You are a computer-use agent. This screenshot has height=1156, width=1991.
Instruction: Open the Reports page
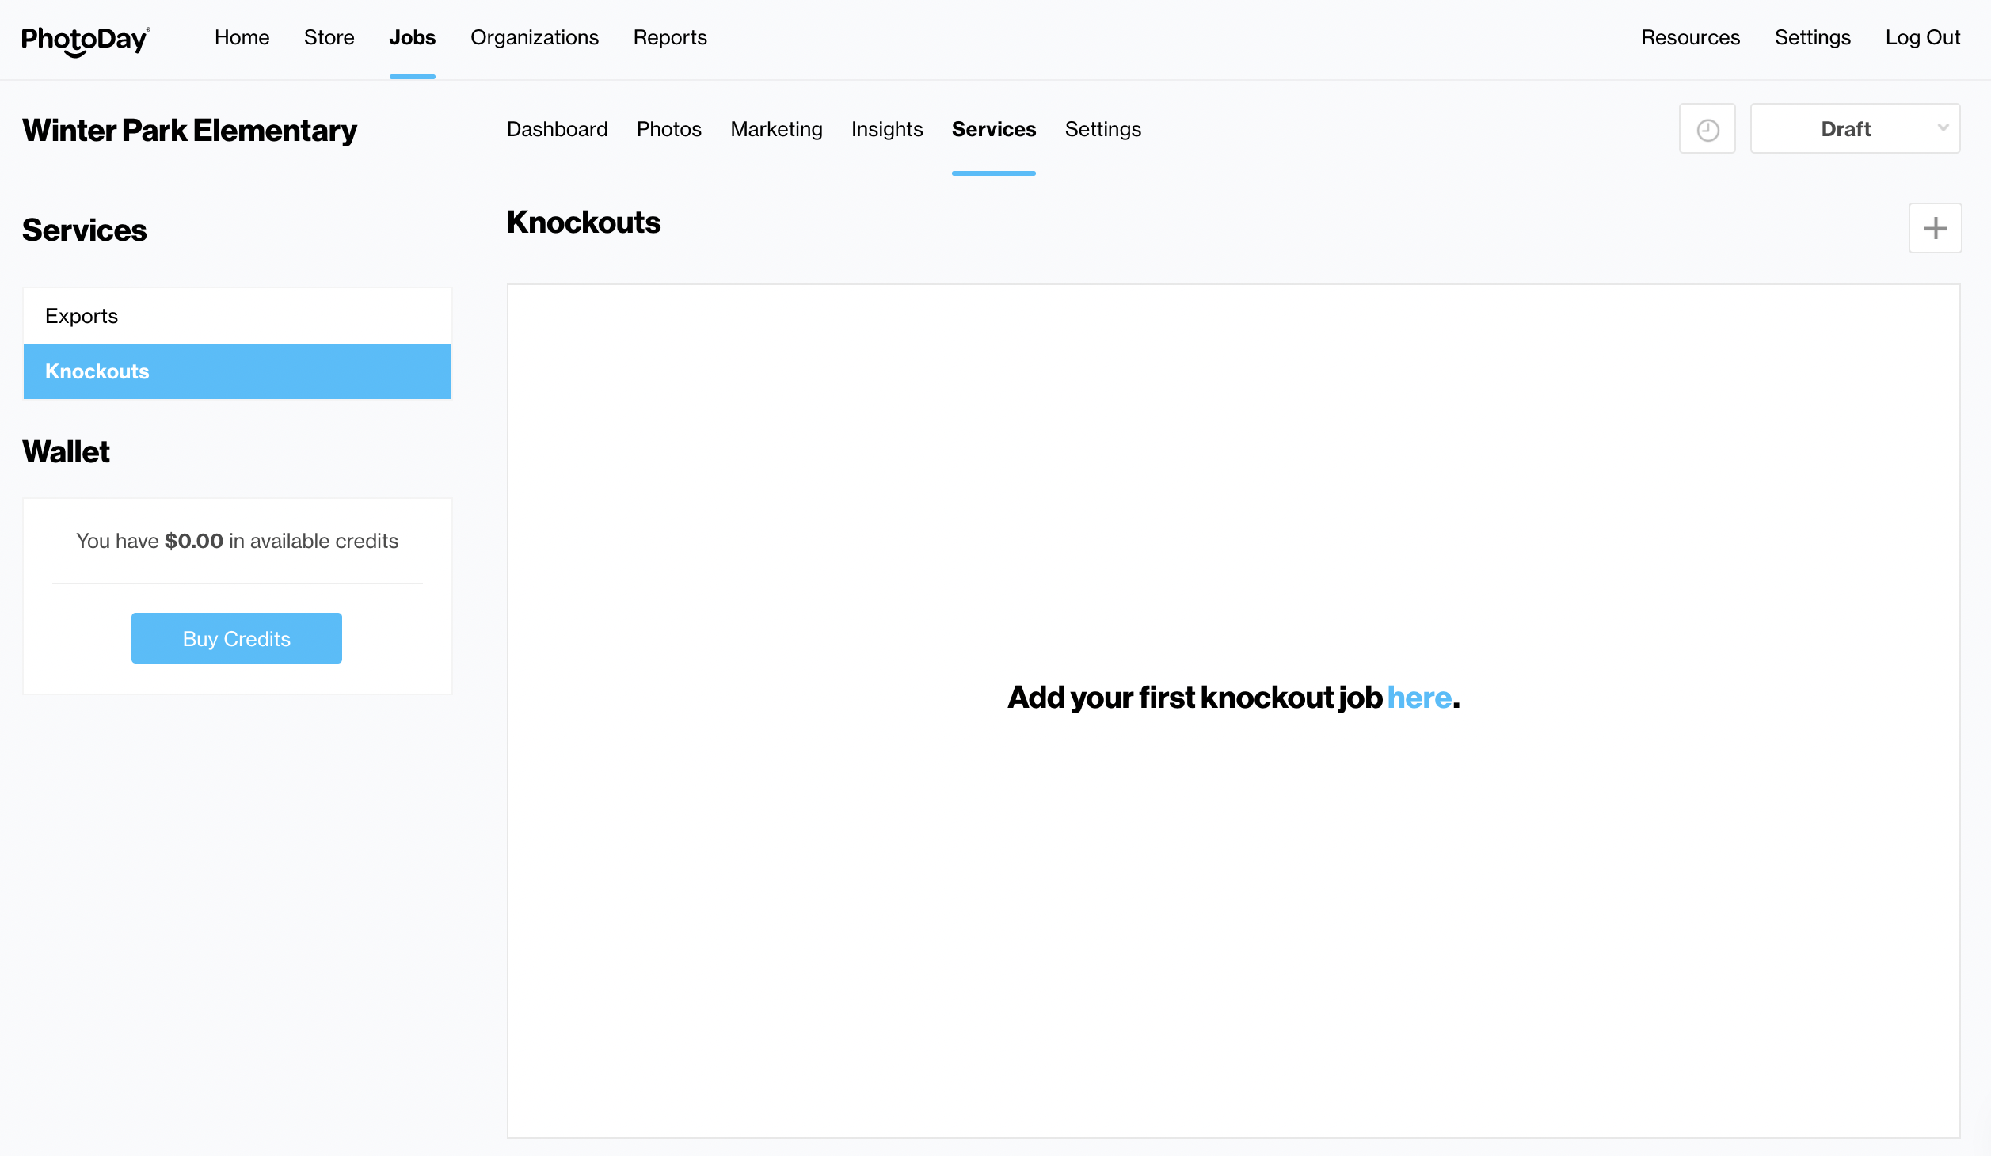pos(669,37)
